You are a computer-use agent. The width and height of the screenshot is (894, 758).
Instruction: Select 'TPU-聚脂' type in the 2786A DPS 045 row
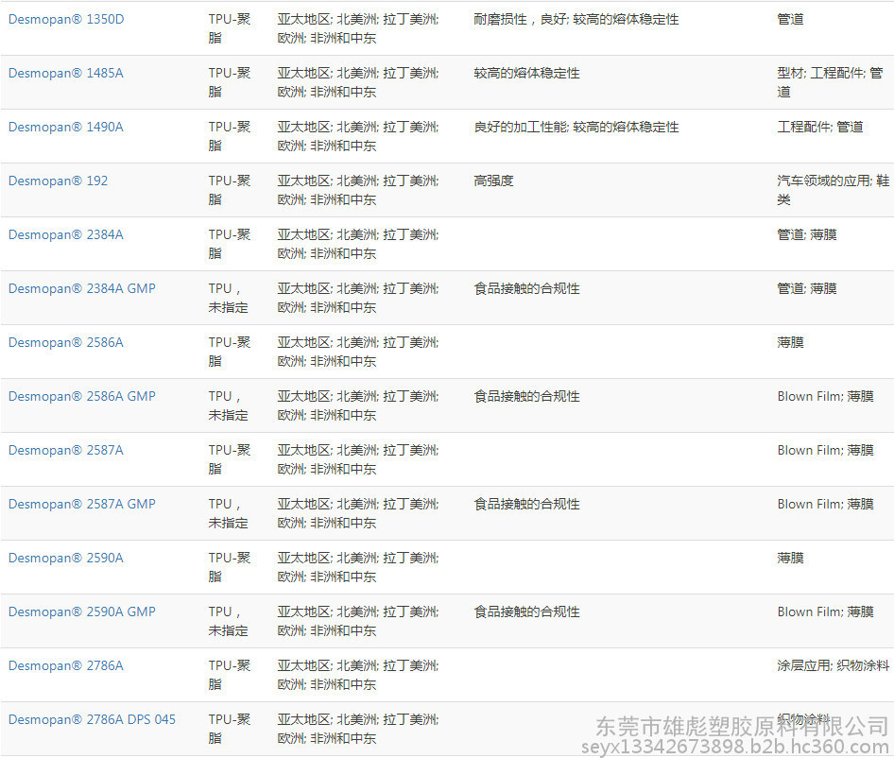230,730
